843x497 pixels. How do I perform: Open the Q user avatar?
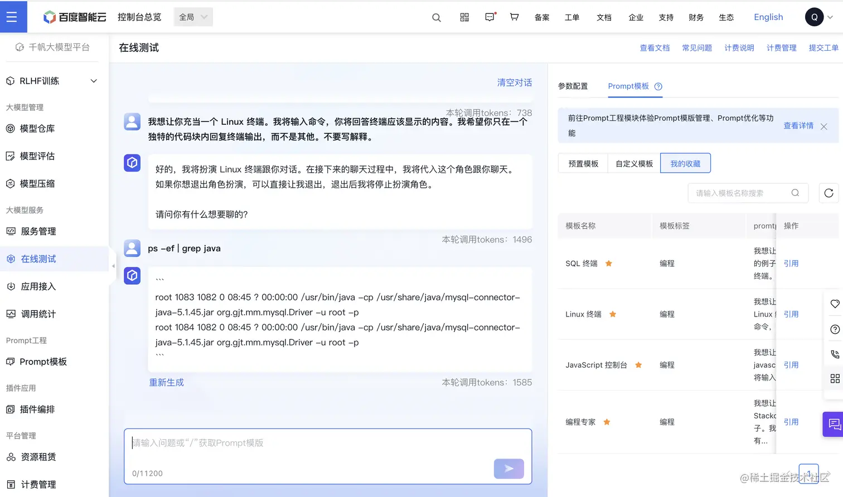(x=814, y=17)
